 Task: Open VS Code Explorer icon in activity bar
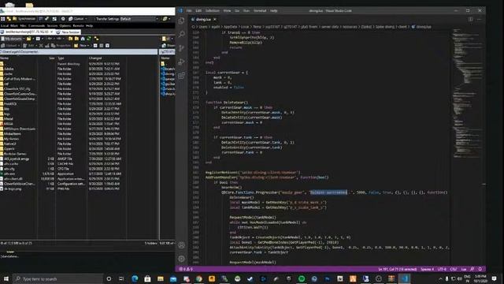pos(182,21)
